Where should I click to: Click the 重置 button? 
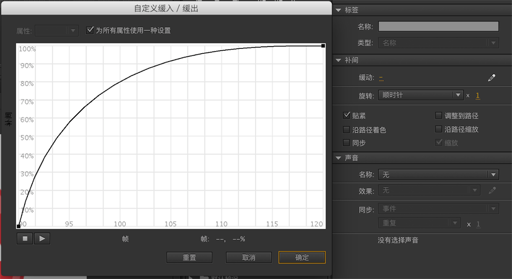[189, 257]
